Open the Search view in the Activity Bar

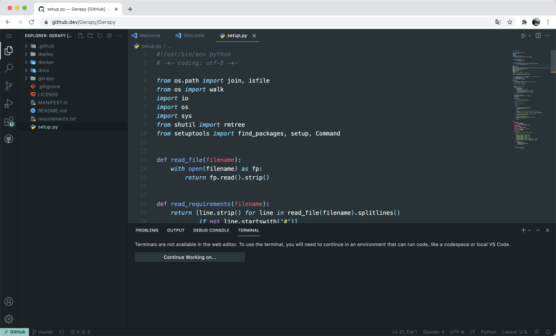[8, 68]
